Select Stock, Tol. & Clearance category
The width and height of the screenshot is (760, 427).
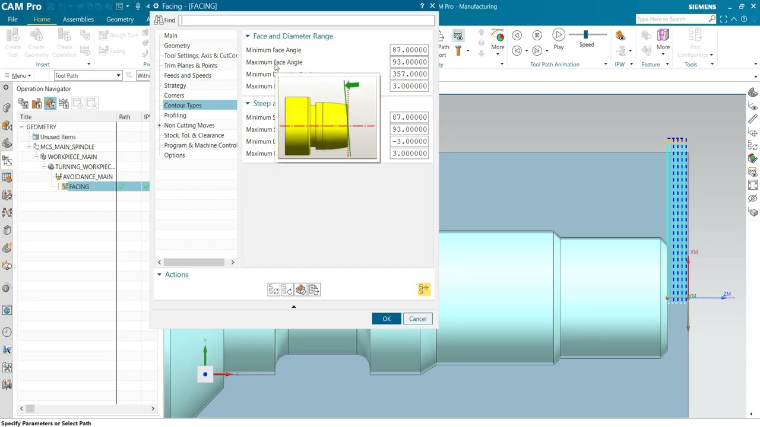[194, 135]
